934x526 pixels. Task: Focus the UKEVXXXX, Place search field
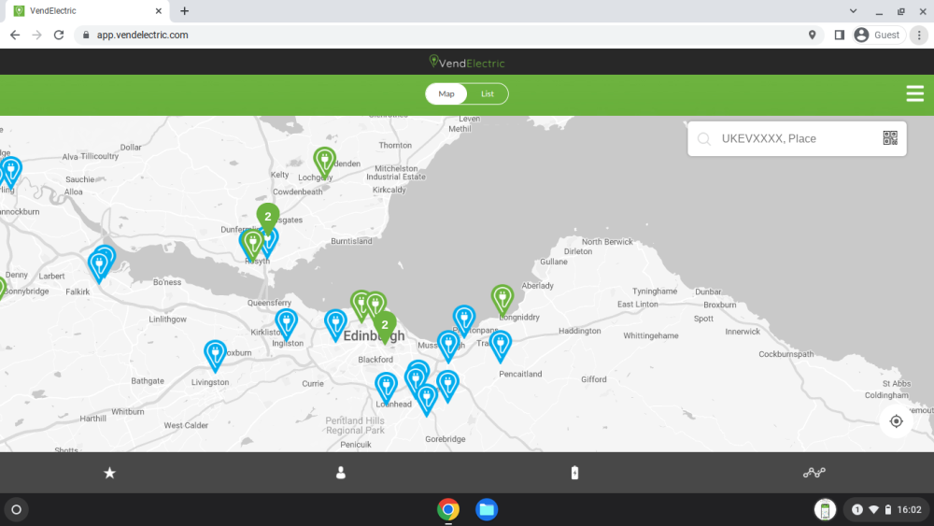click(797, 139)
